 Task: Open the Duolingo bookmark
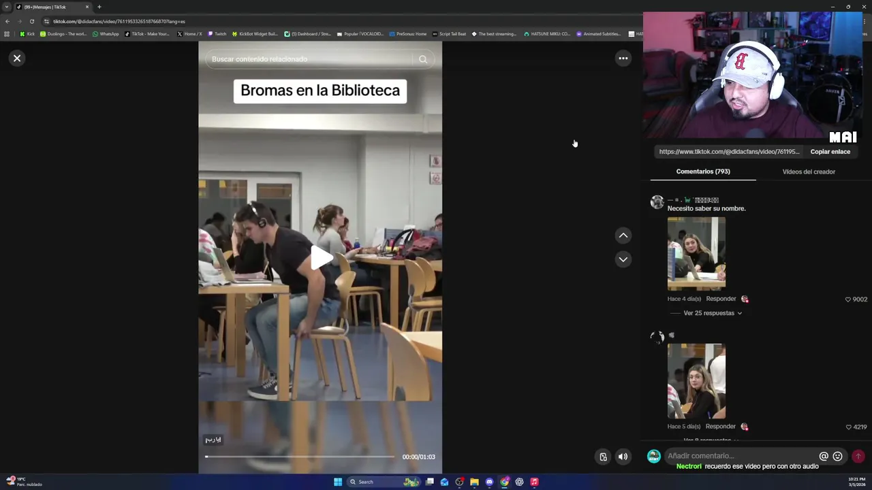coord(63,34)
